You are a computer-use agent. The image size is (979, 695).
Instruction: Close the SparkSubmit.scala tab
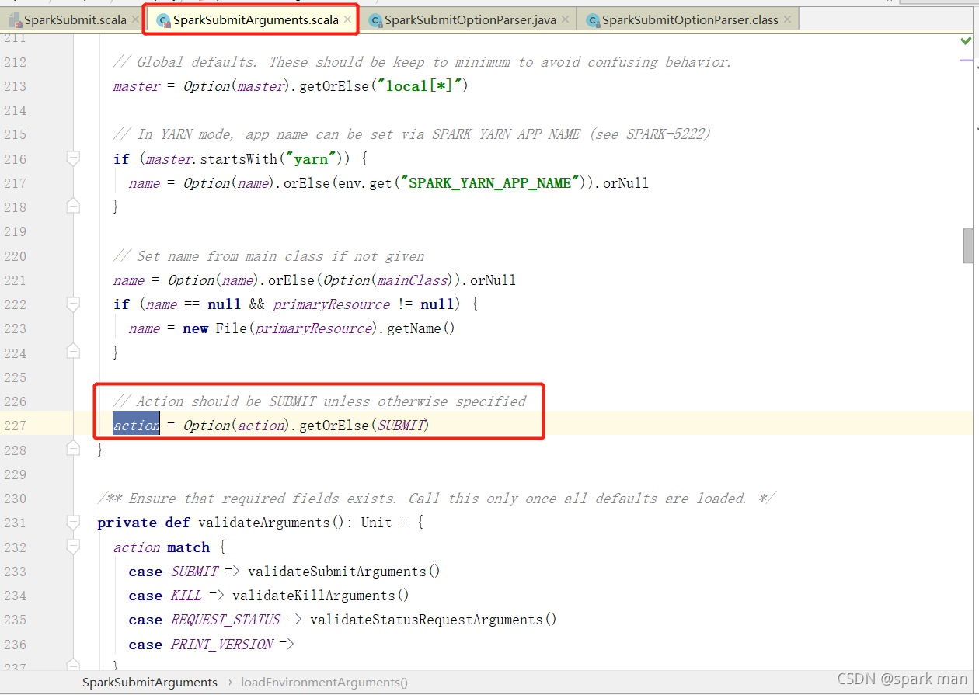click(136, 19)
